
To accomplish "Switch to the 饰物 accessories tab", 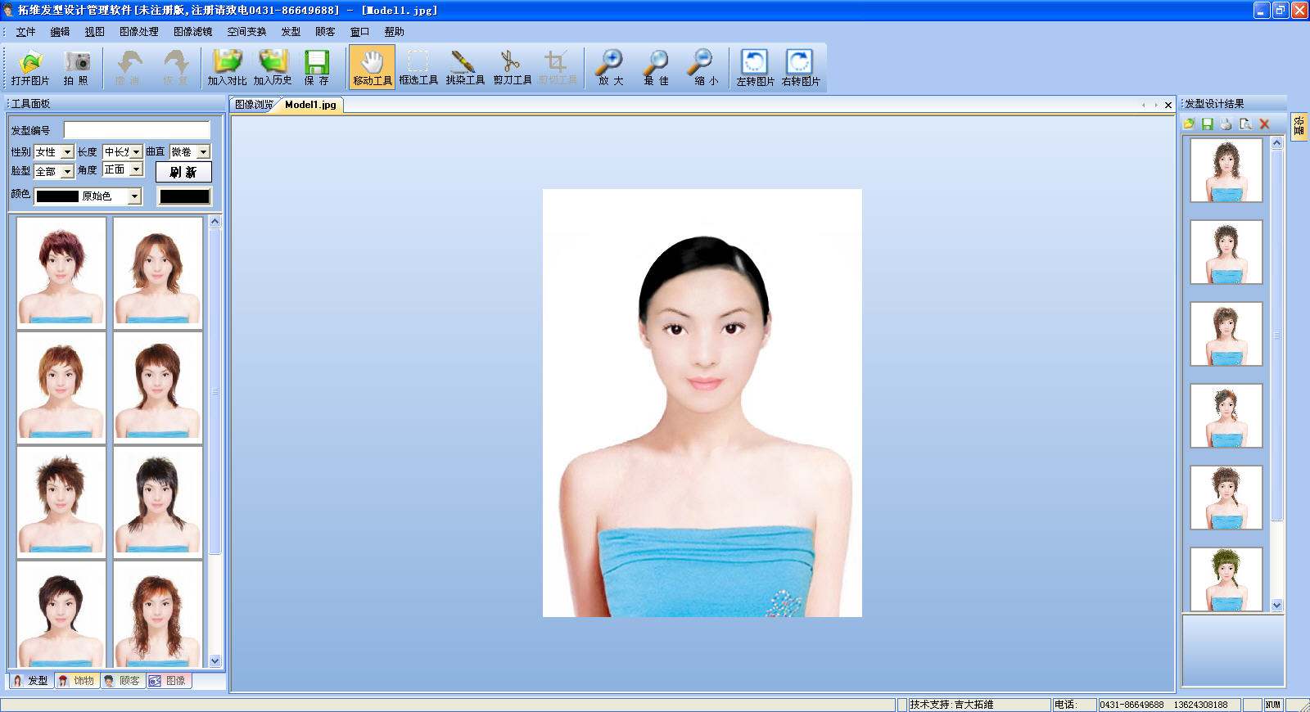I will point(77,681).
